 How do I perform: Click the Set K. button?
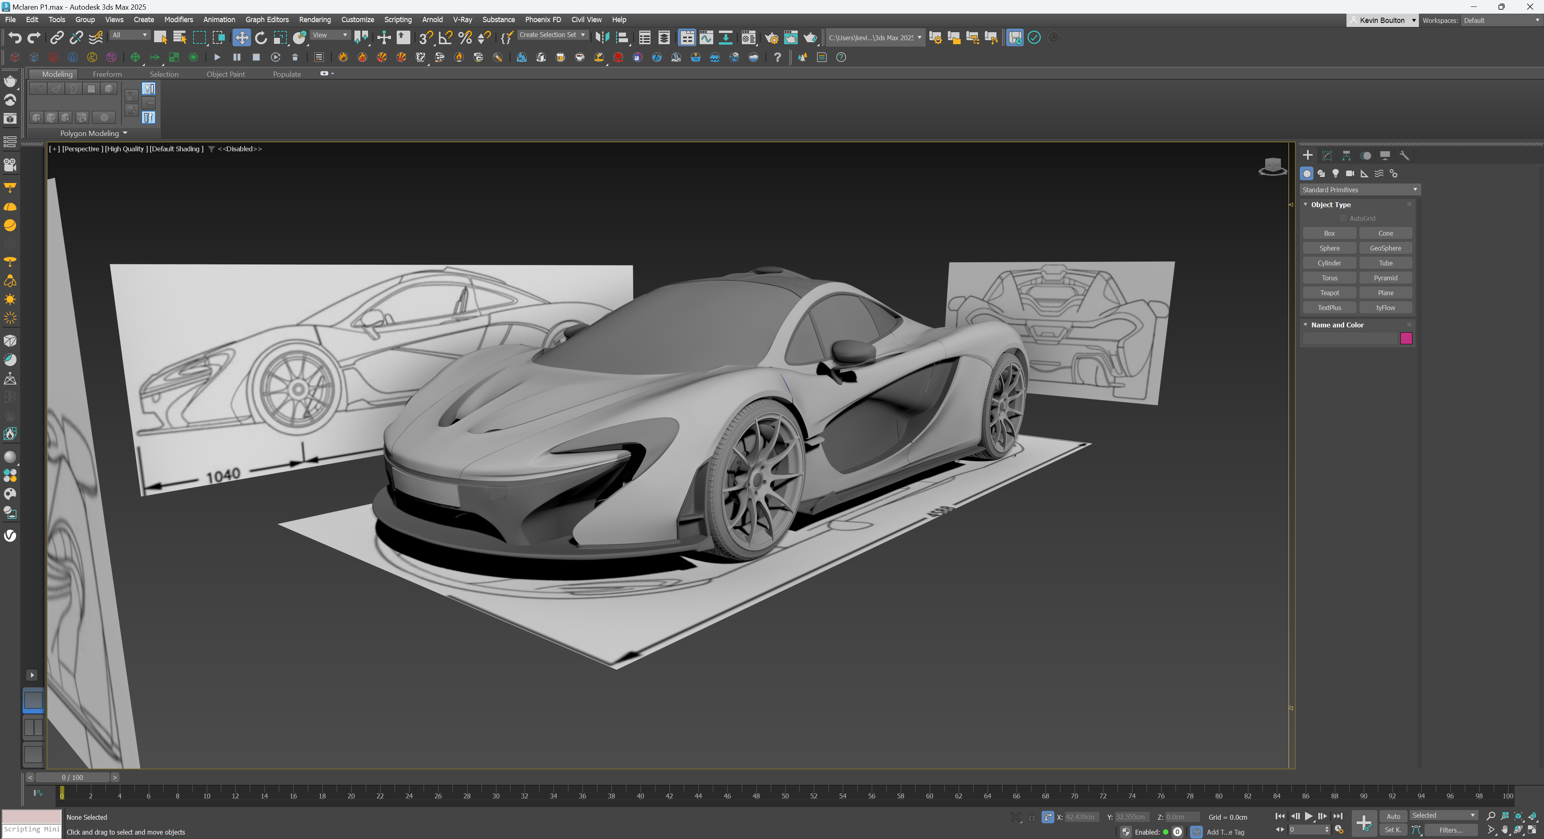click(1393, 830)
